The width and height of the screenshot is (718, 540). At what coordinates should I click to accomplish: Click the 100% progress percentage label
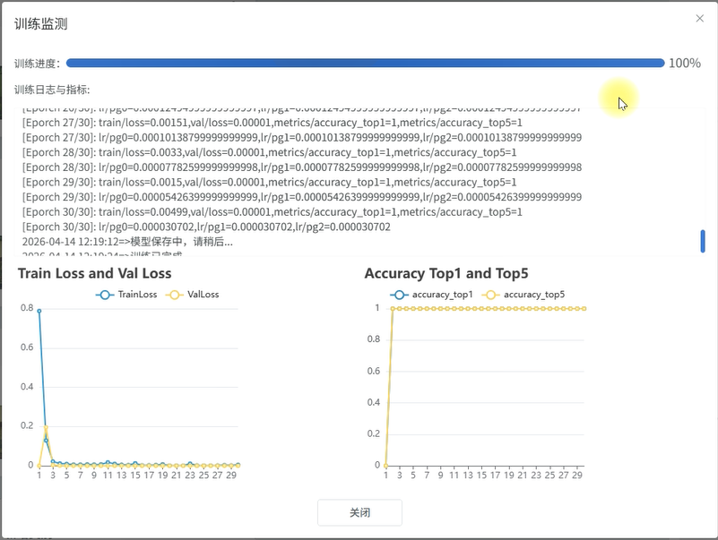pyautogui.click(x=685, y=64)
